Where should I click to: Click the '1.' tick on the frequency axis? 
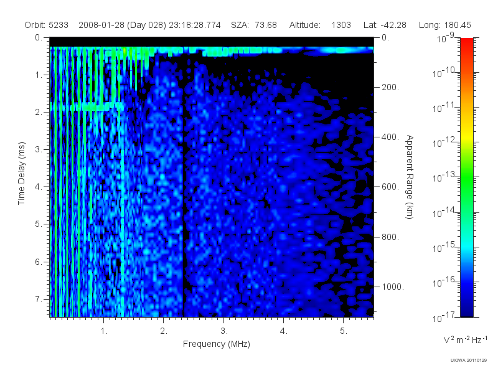(x=104, y=331)
